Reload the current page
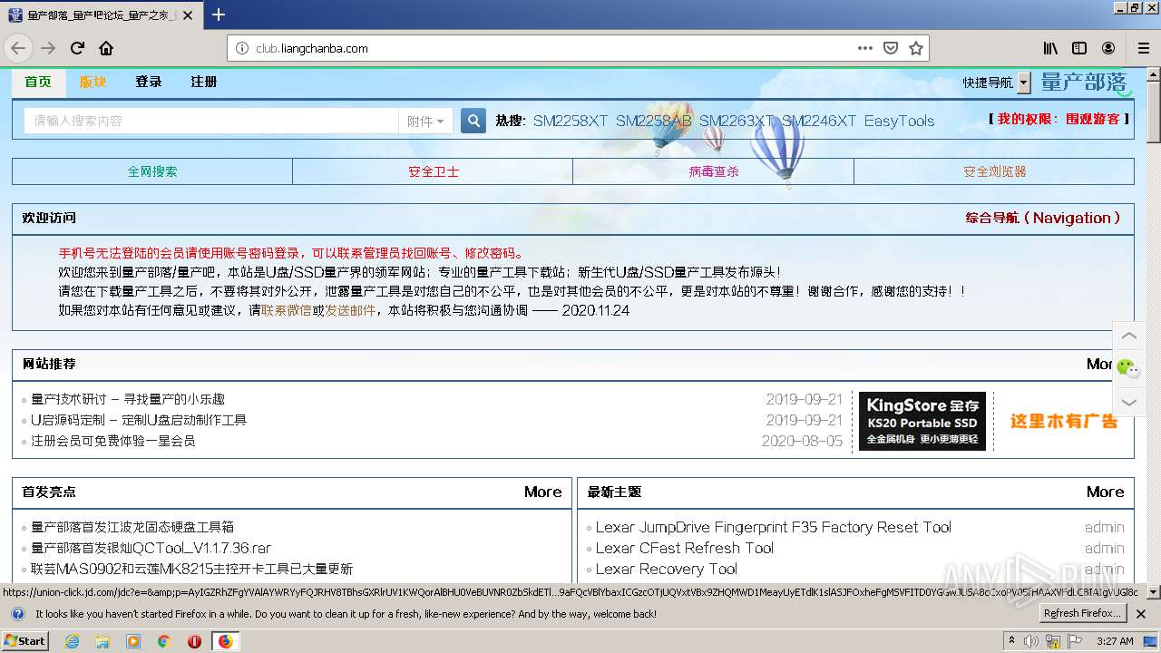1161x653 pixels. [x=77, y=48]
